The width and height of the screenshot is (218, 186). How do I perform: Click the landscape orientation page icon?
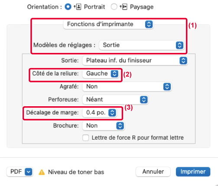[124, 7]
